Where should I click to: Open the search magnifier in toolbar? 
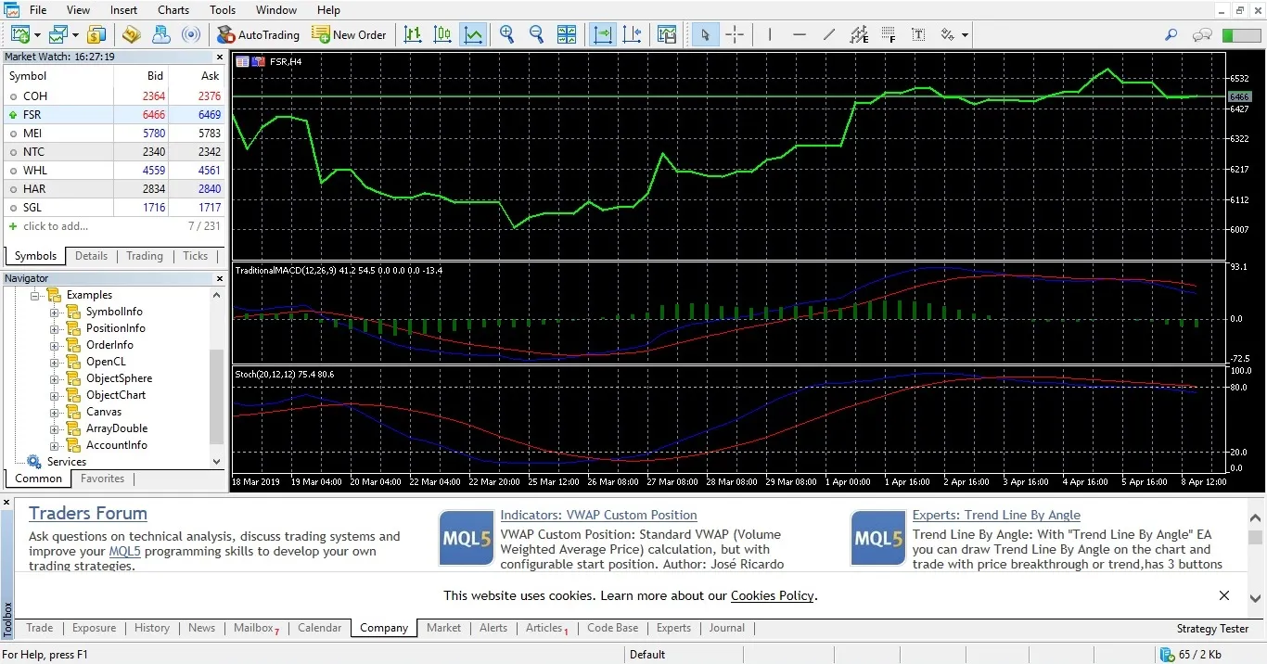click(1171, 34)
